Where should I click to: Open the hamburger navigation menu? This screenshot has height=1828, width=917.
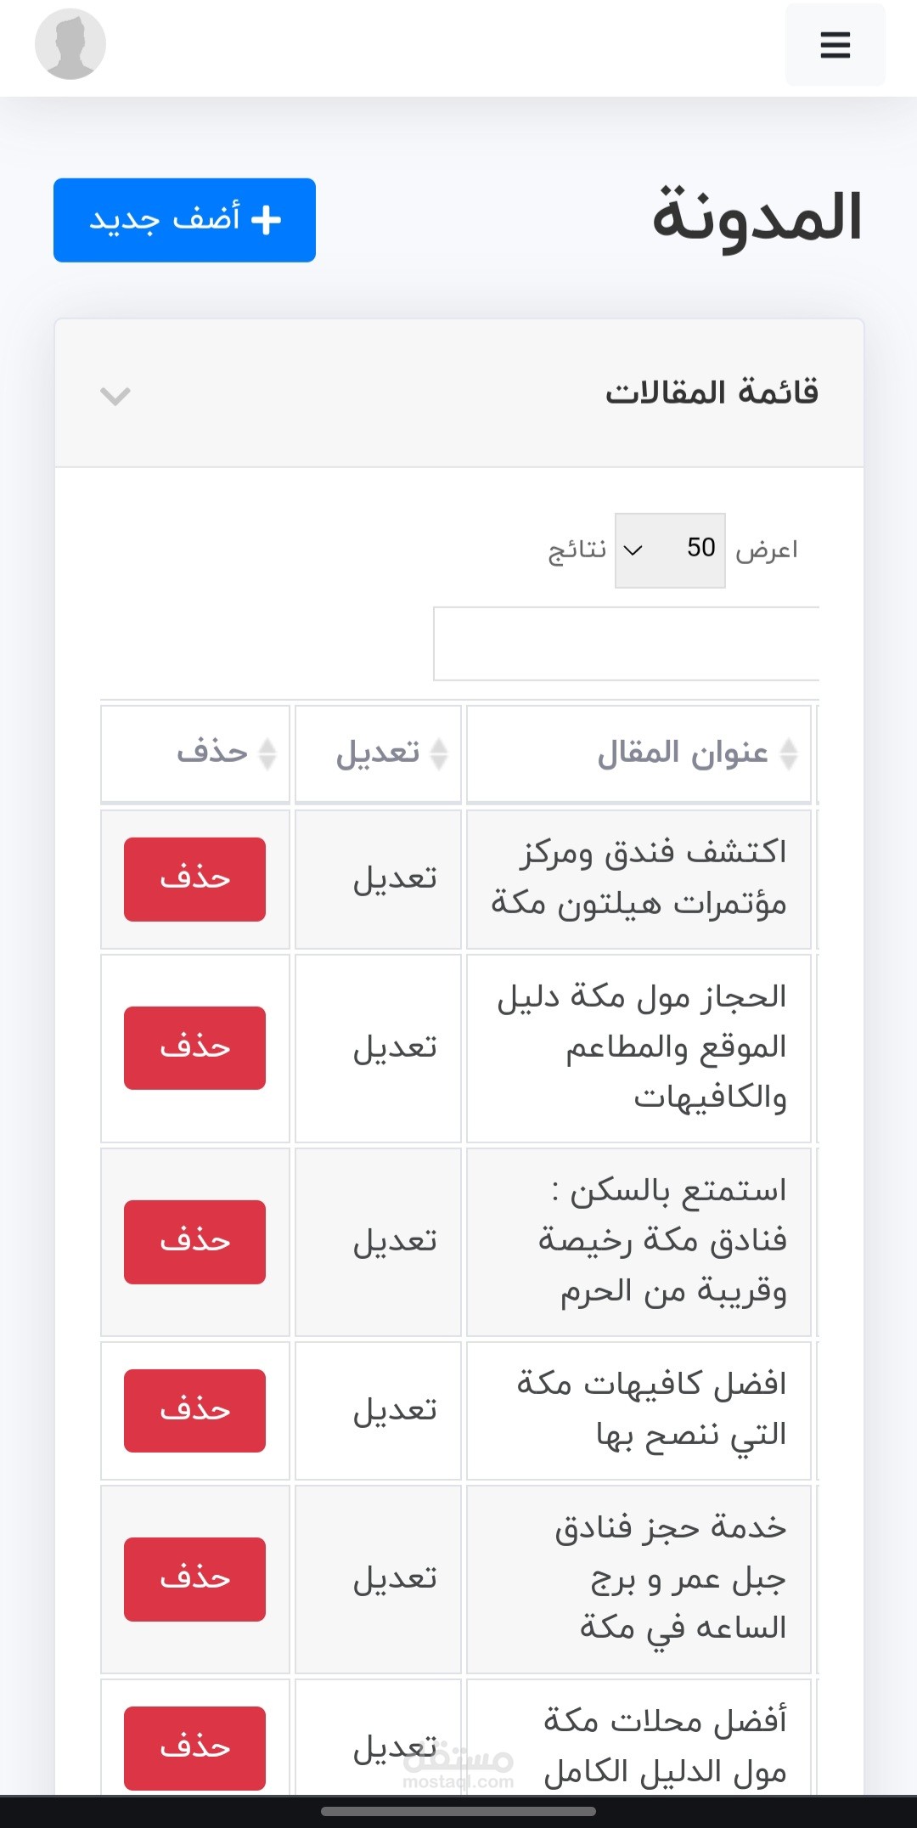[x=835, y=45]
